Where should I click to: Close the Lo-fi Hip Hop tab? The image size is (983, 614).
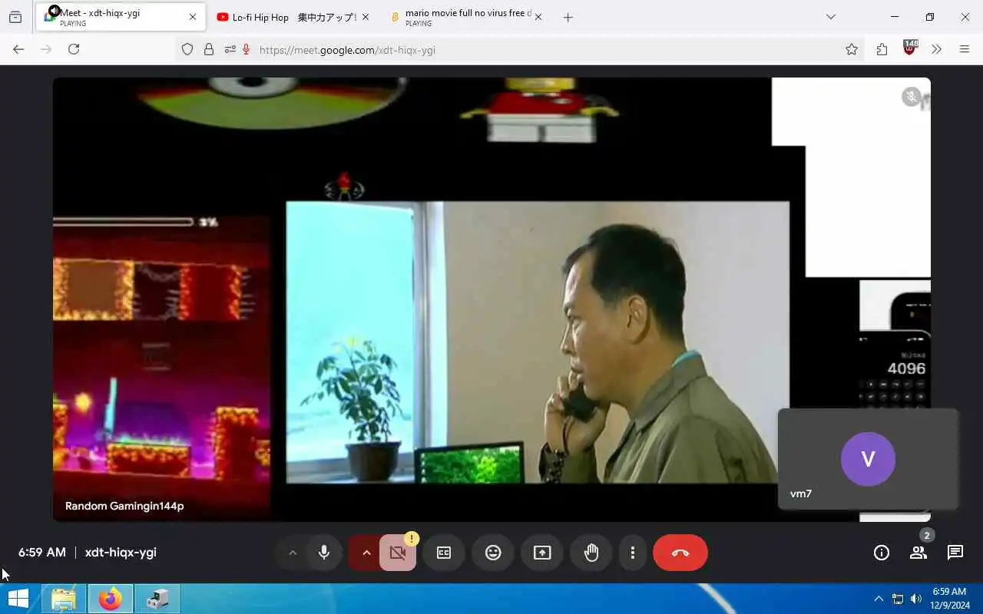click(x=365, y=17)
